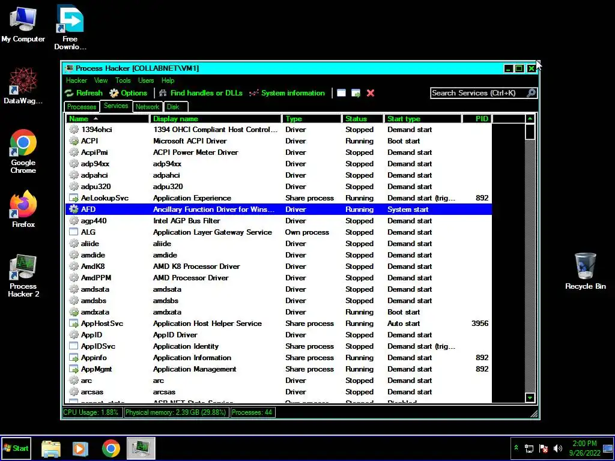Switch to the Processes tab
The width and height of the screenshot is (615, 461).
point(82,107)
